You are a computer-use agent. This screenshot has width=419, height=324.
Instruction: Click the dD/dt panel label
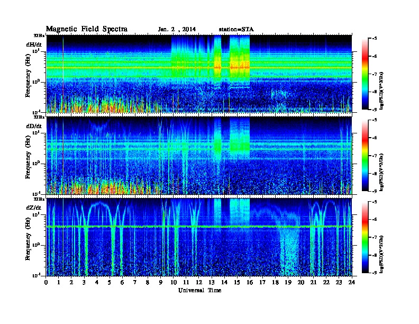point(34,126)
